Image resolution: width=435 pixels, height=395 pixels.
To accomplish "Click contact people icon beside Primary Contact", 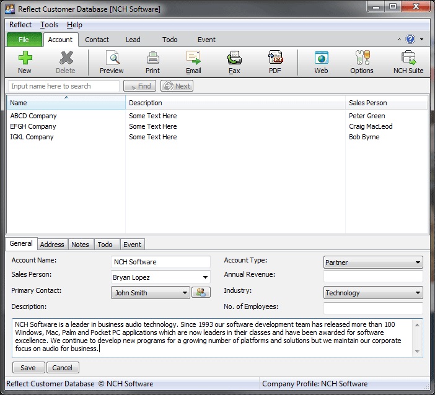I will point(201,292).
